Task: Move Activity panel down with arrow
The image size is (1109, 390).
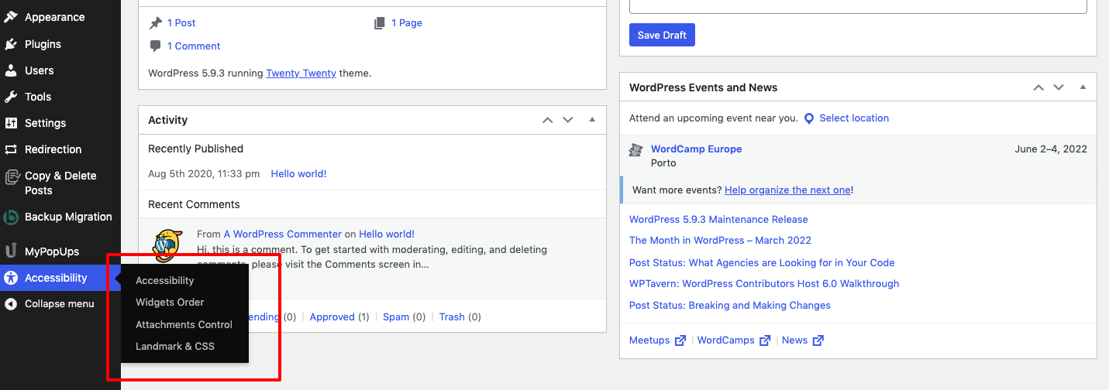Action: pyautogui.click(x=567, y=120)
